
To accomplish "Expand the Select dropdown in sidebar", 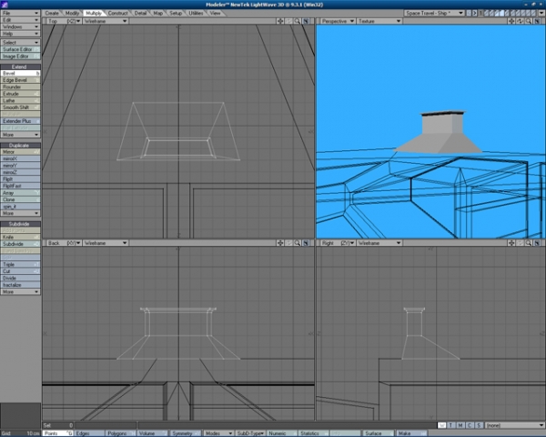I will pos(20,42).
